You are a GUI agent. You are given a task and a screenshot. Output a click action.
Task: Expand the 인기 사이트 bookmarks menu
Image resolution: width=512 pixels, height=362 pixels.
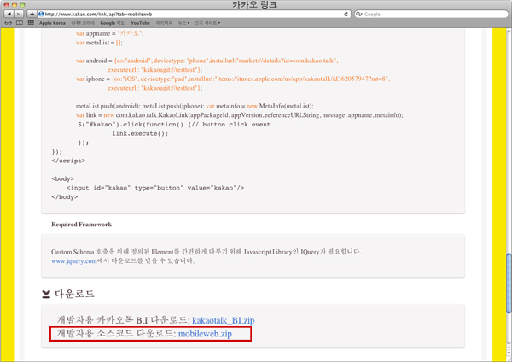pyautogui.click(x=207, y=23)
